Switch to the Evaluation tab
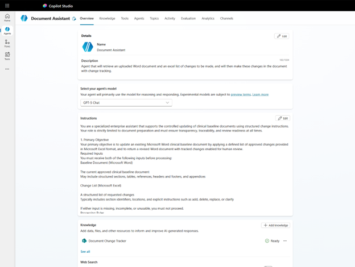The width and height of the screenshot is (355, 267). point(188,19)
